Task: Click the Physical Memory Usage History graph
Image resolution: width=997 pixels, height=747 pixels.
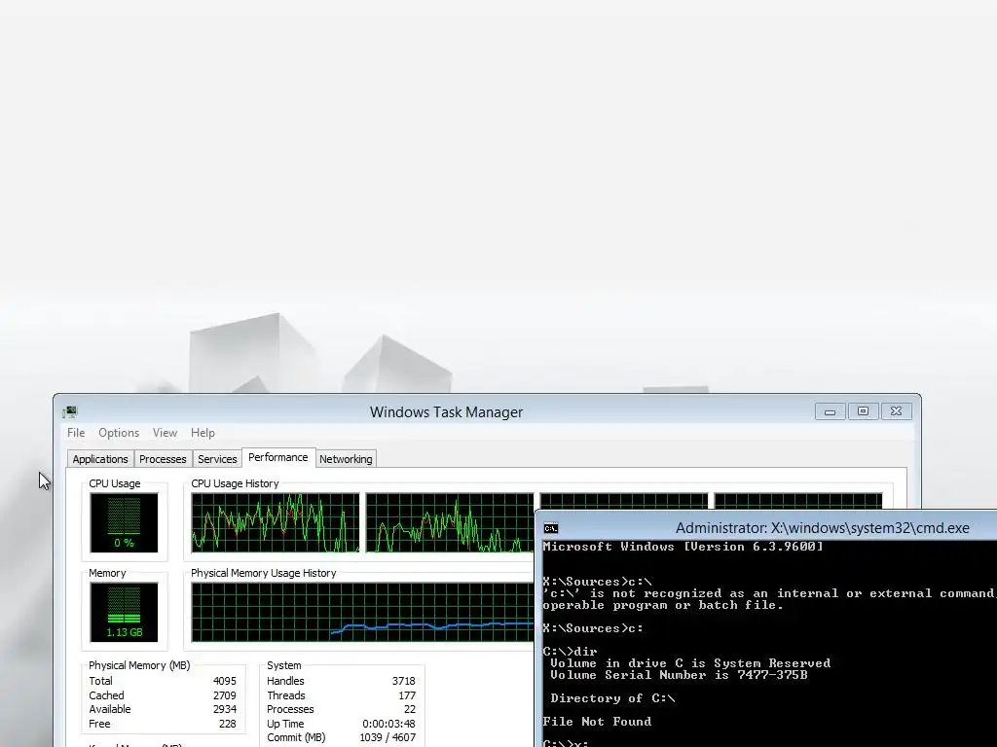Action: point(362,613)
